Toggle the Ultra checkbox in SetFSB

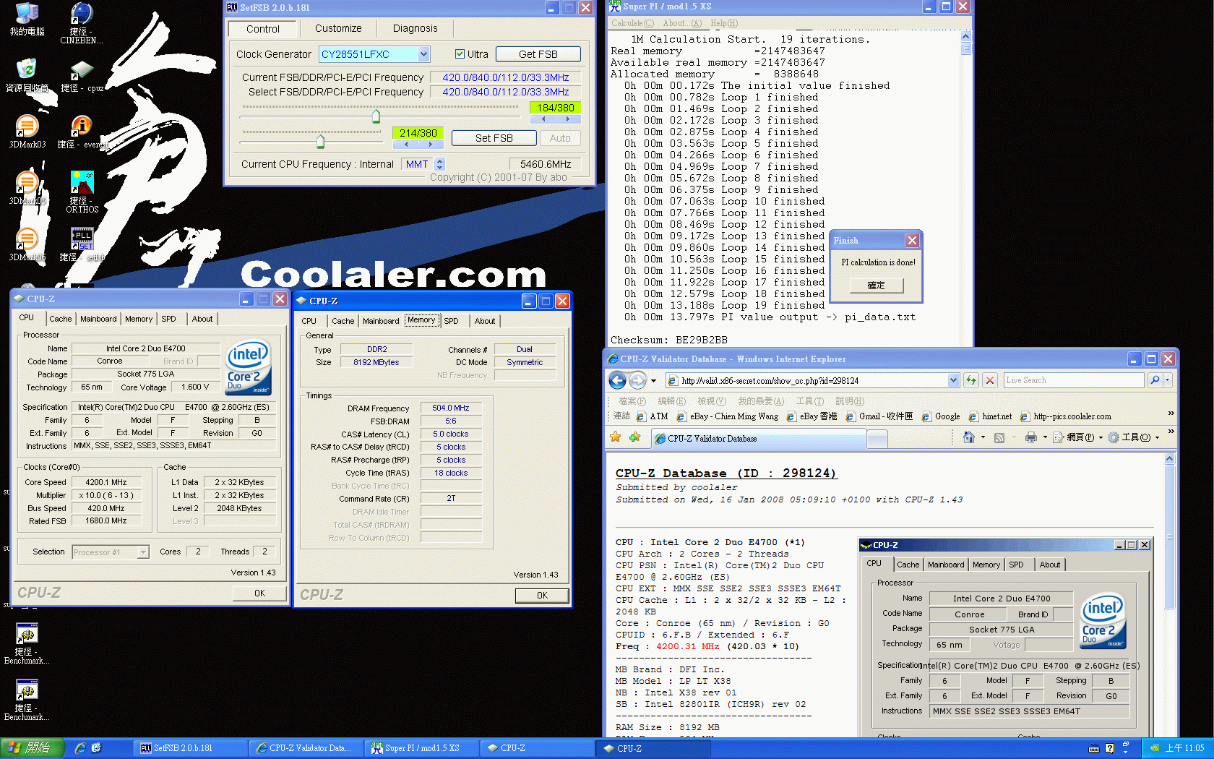coord(460,54)
